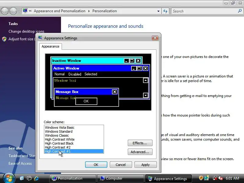The width and height of the screenshot is (244, 183).
Task: Click the Inactive Window preview title bar
Action: (96, 61)
